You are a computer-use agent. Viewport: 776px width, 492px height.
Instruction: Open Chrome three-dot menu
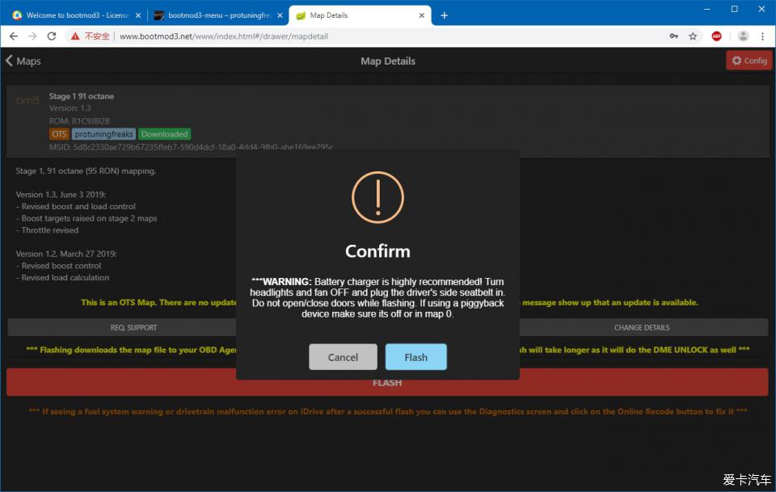click(x=762, y=36)
